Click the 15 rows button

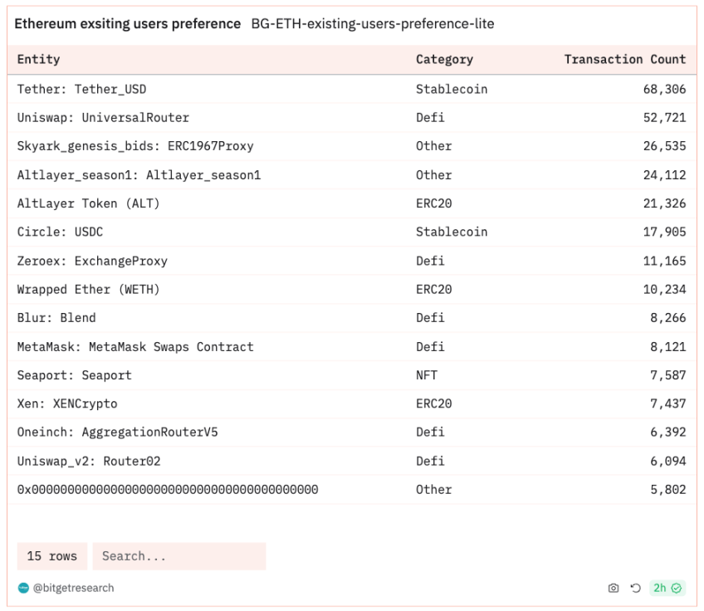(52, 555)
